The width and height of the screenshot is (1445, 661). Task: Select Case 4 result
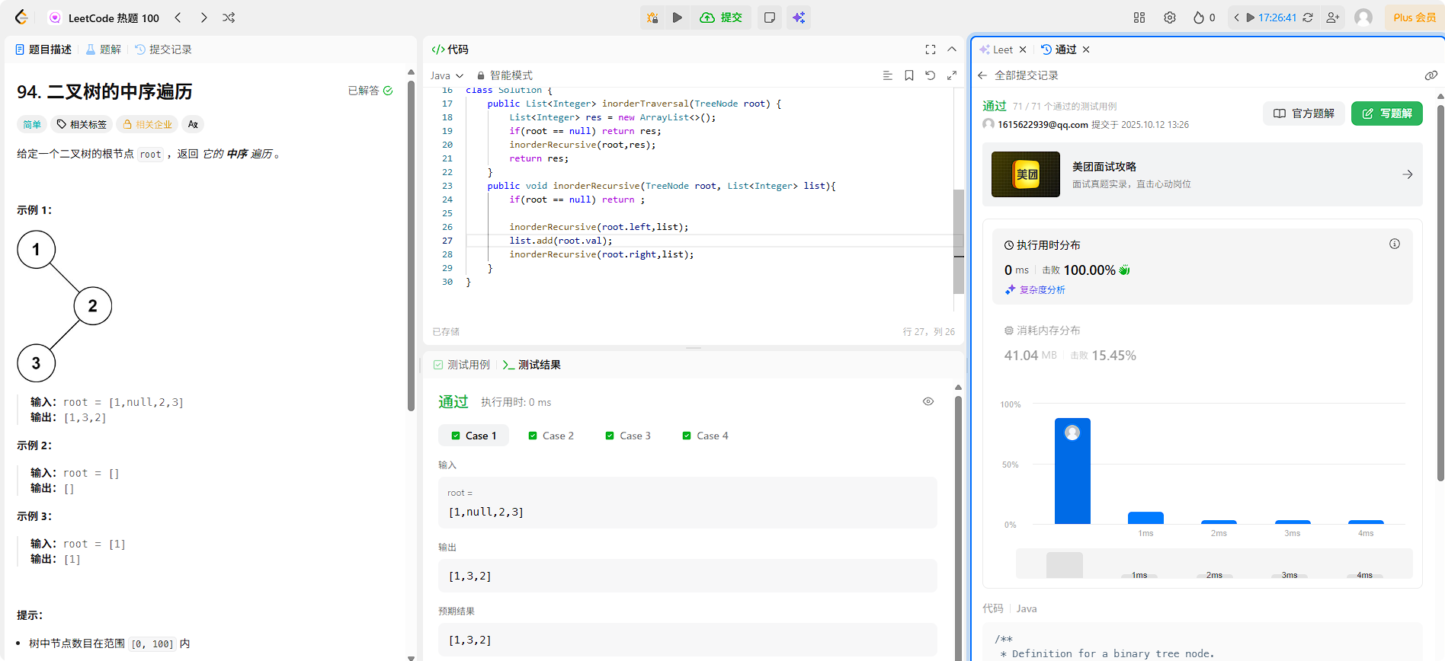(705, 436)
